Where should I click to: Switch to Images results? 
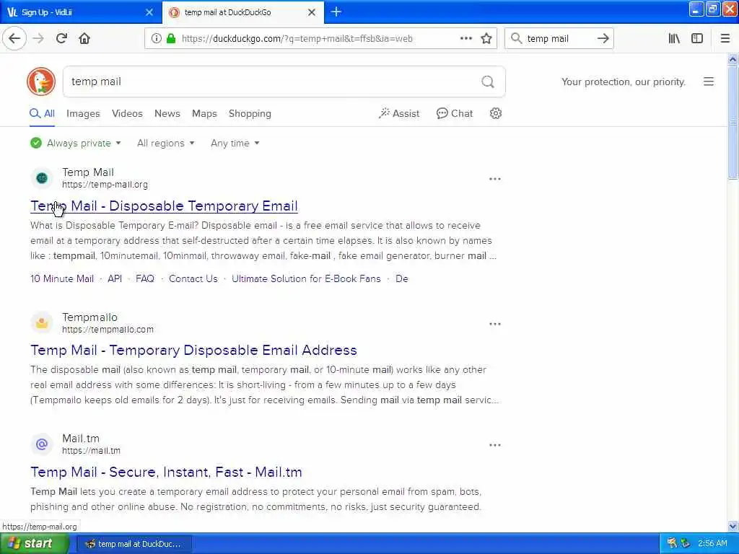83,113
